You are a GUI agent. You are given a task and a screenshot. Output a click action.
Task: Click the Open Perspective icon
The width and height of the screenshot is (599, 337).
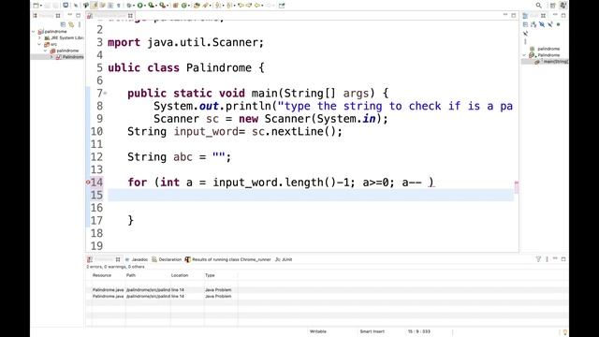[x=552, y=6]
